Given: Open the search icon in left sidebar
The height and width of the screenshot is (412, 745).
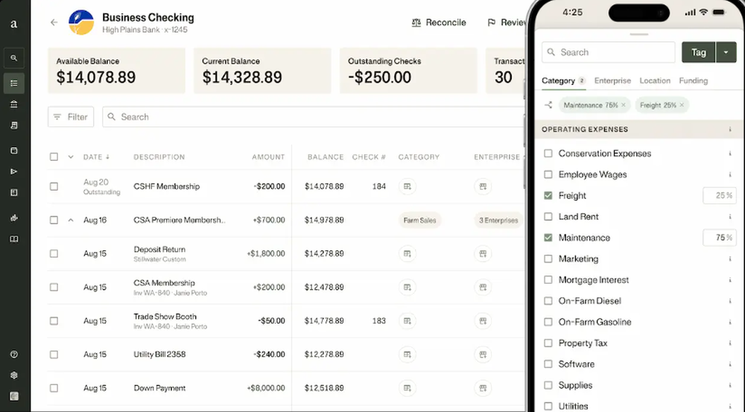Looking at the screenshot, I should point(14,58).
